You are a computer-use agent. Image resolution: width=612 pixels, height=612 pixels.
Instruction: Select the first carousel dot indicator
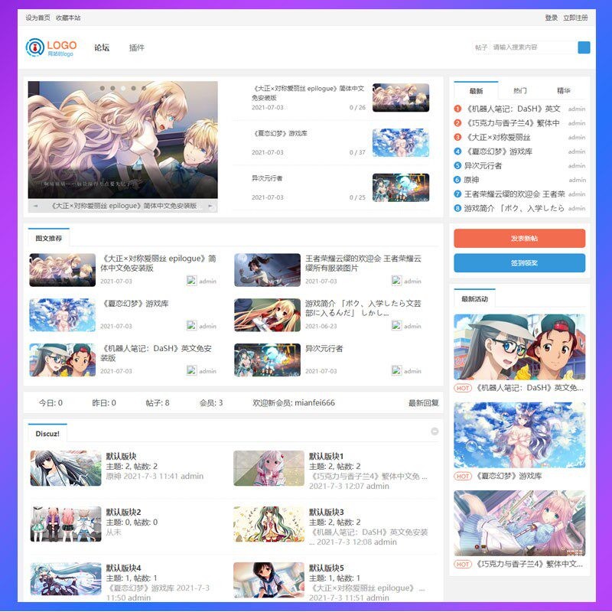[103, 88]
